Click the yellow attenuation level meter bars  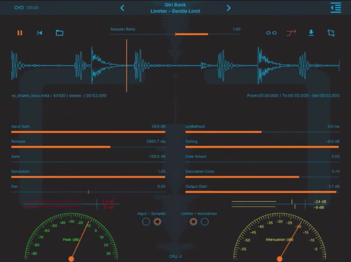click(x=254, y=204)
